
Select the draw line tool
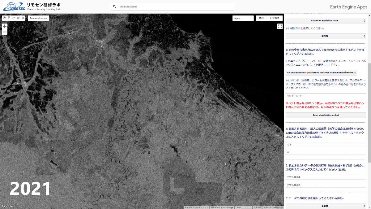pyautogui.click(x=14, y=18)
